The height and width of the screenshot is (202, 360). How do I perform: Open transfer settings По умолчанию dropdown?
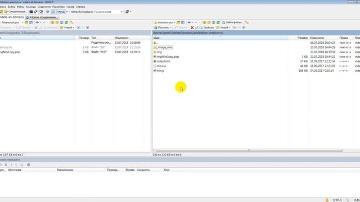pos(108,12)
